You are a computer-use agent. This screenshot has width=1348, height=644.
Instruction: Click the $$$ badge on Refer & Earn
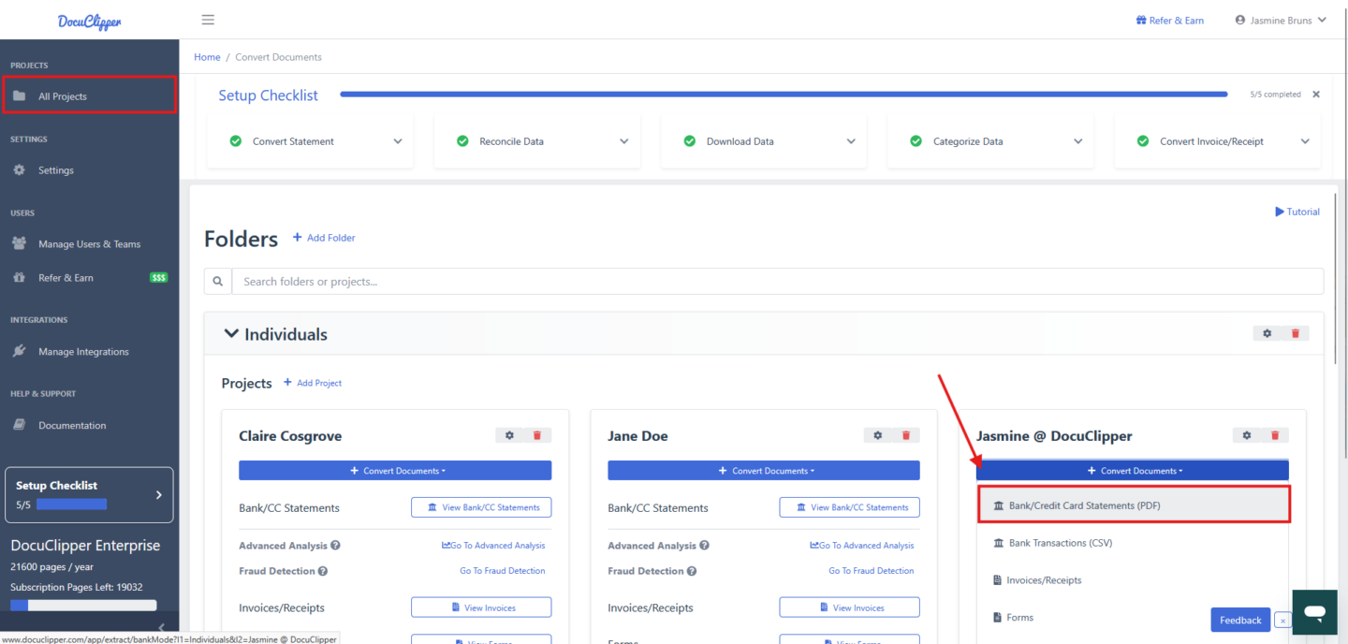(x=159, y=278)
